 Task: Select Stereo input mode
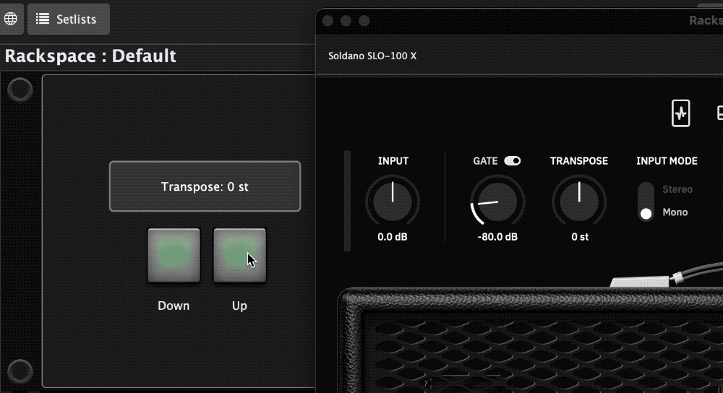click(677, 189)
